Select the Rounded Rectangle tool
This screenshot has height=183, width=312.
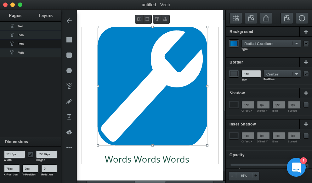(69, 55)
